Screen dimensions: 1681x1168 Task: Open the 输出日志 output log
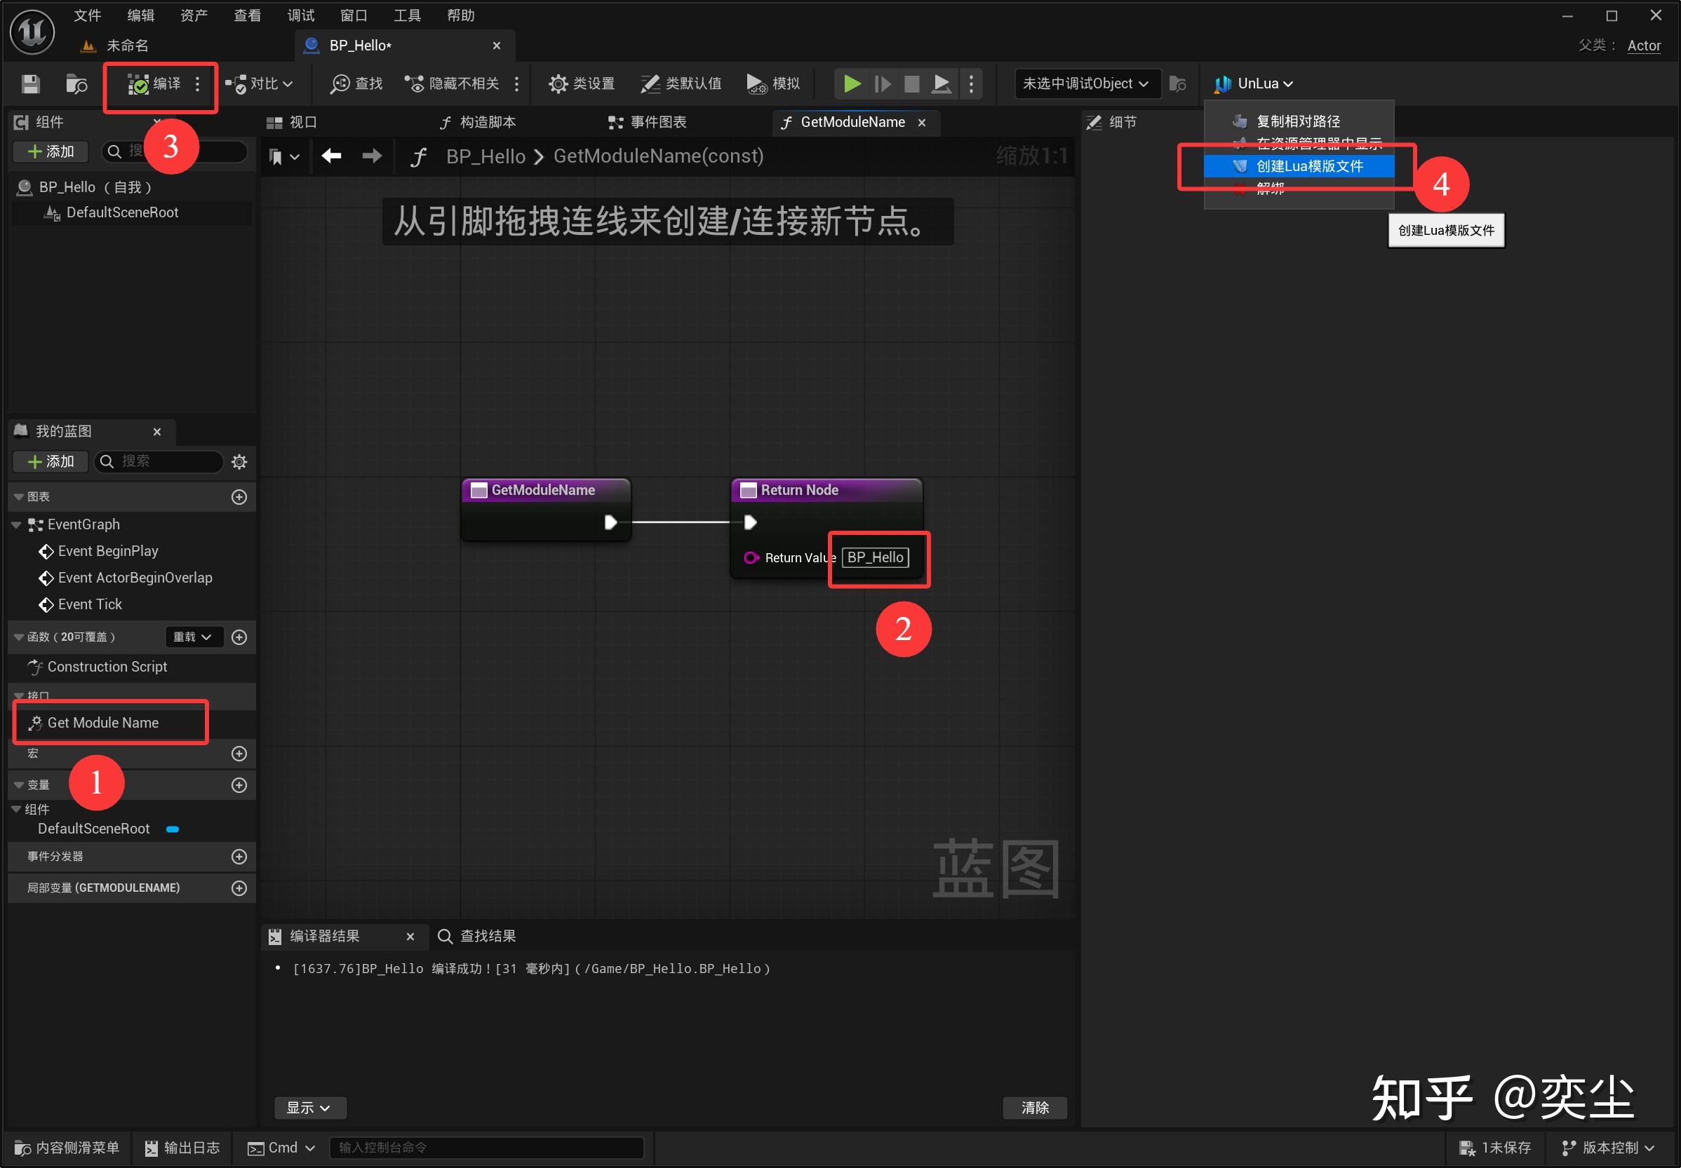point(182,1148)
